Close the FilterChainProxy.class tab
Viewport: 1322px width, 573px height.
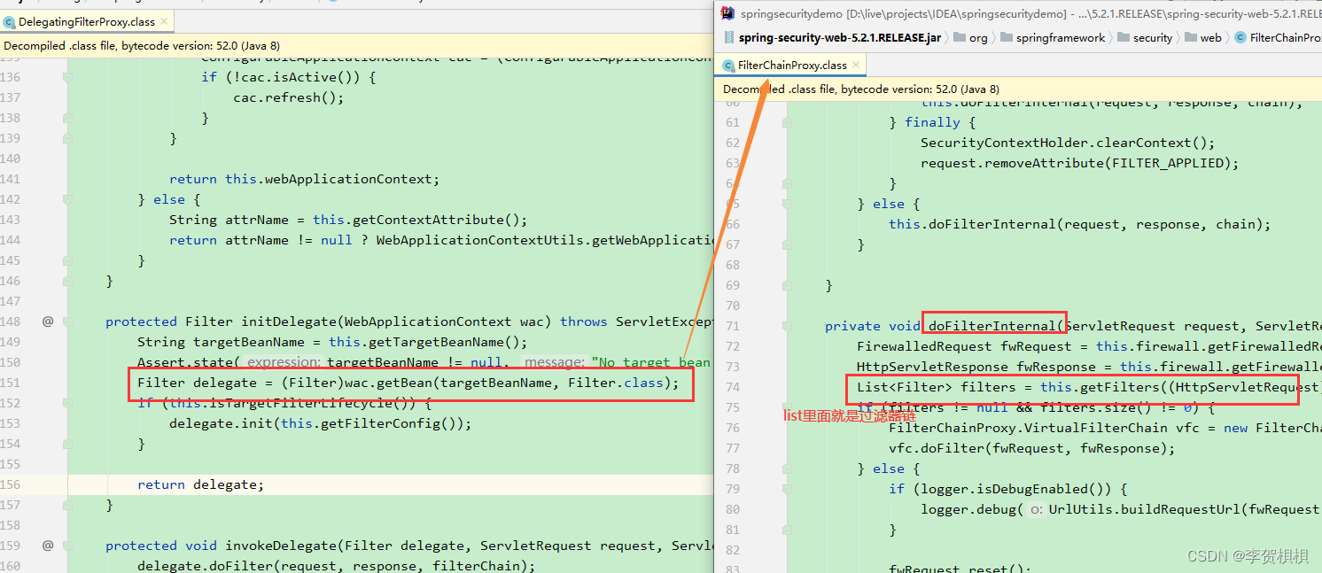[856, 65]
